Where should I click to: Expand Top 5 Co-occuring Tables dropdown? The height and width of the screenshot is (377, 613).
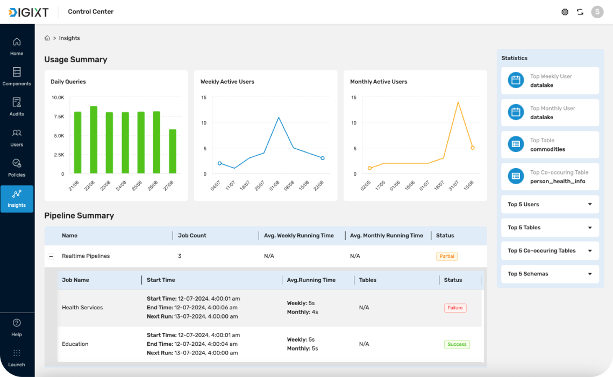coord(550,251)
